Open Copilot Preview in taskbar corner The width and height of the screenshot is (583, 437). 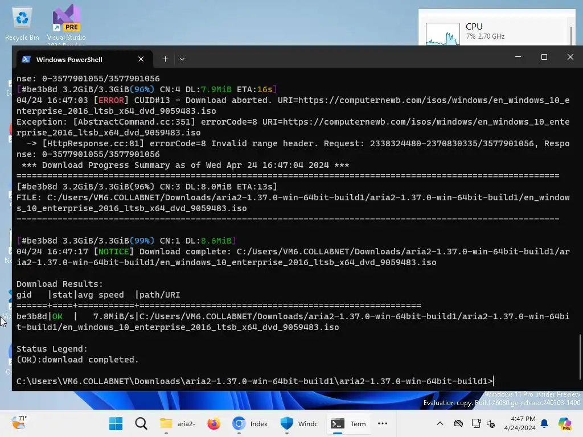coord(565,423)
